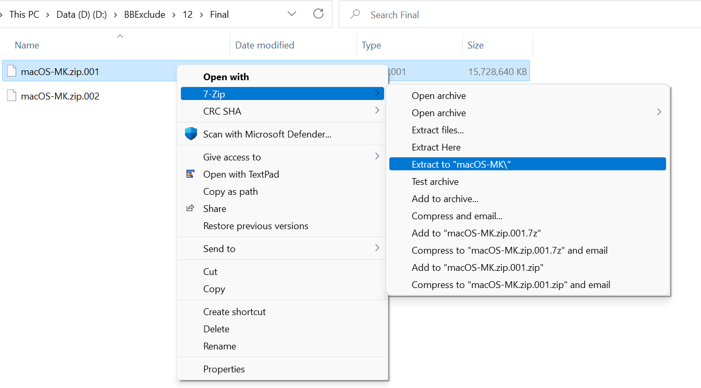
Task: Expand the Give access to submenu
Action: click(377, 156)
